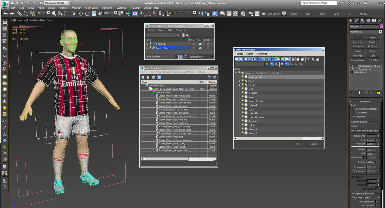Click the object name field bodi_part2

click(x=364, y=26)
